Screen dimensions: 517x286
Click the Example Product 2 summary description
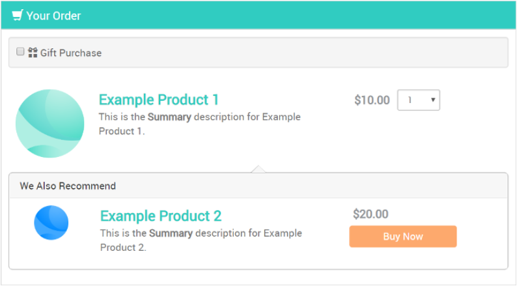(201, 240)
